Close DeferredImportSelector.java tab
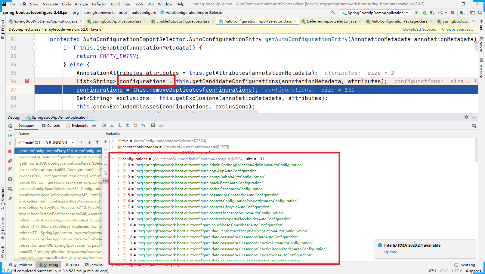 point(360,21)
